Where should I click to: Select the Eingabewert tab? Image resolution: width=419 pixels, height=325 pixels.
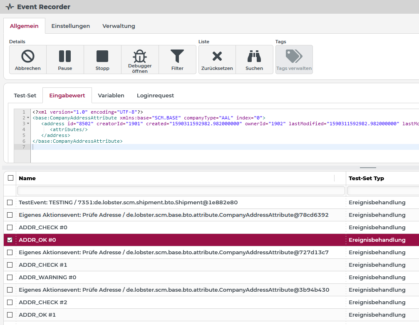67,95
